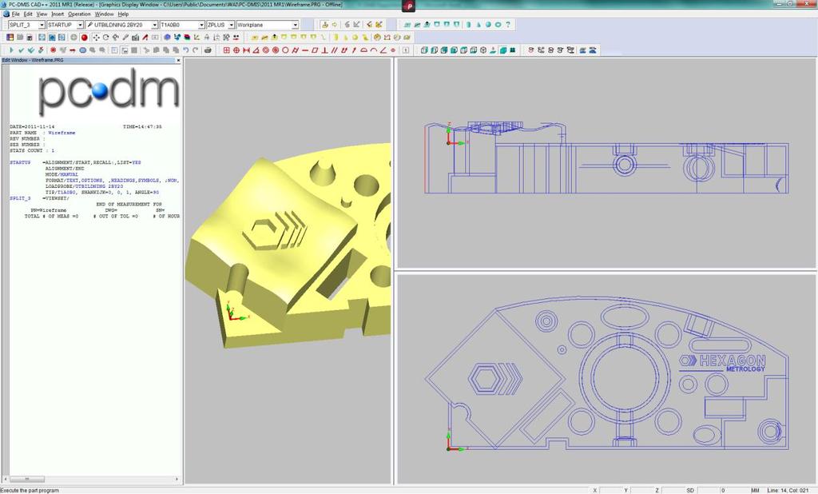The width and height of the screenshot is (818, 494).
Task: Open the File menu
Action: (x=15, y=14)
